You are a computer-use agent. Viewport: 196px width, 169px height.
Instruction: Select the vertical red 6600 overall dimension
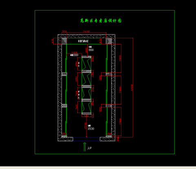click(x=132, y=88)
